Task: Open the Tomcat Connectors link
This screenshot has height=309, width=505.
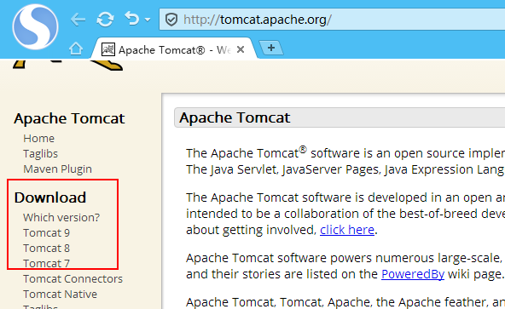Action: pyautogui.click(x=73, y=278)
